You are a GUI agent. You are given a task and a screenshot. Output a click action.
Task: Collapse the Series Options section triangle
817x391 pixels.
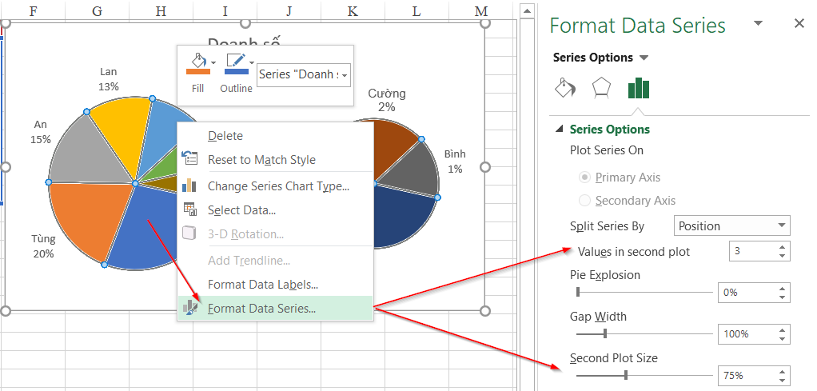pos(559,130)
